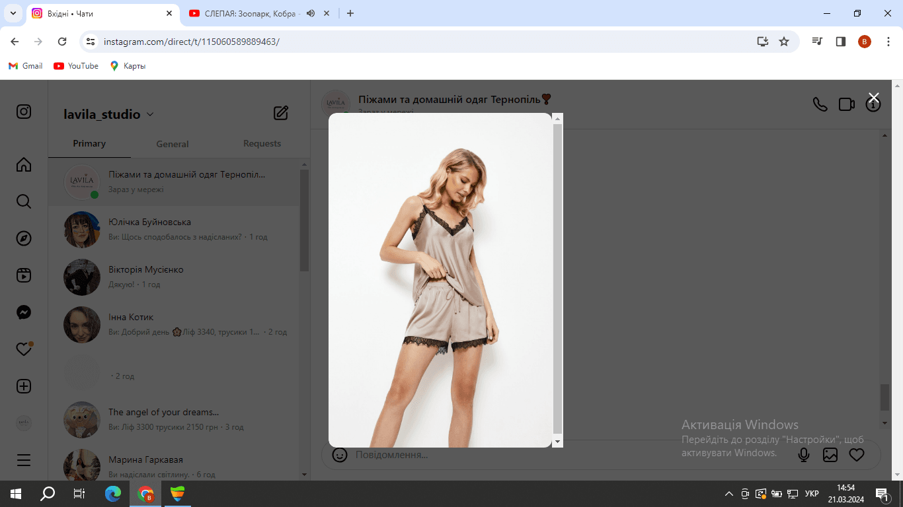The width and height of the screenshot is (903, 507).
Task: Click the message input field
Action: tap(569, 455)
